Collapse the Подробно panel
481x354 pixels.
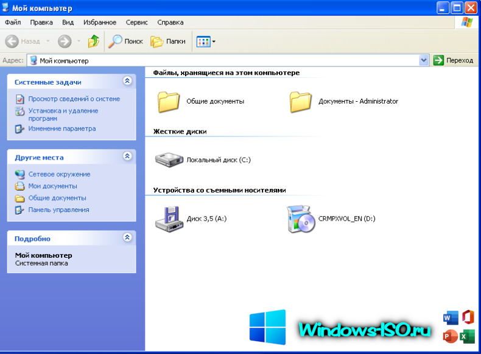[x=127, y=238]
